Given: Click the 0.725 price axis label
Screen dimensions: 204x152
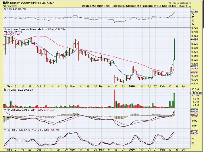Looking at the screenshot, I should [x=195, y=28].
